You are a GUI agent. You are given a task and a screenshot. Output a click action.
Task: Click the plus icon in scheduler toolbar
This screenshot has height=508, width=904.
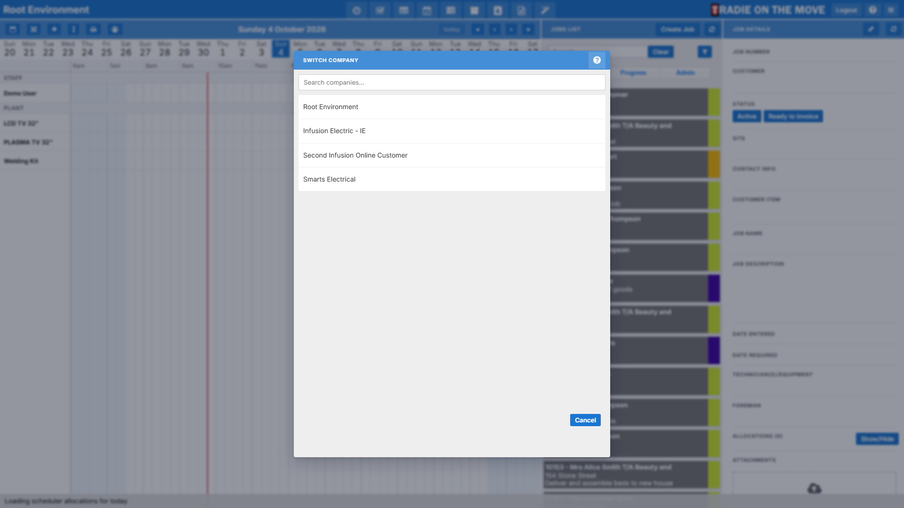tap(54, 29)
